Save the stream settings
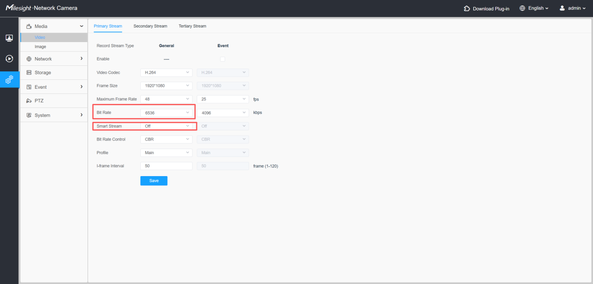Image resolution: width=593 pixels, height=284 pixels. coord(154,181)
